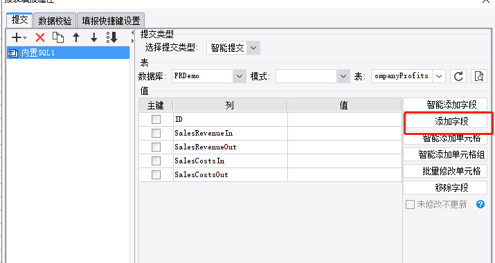This screenshot has width=495, height=263.
Task: Click the value cell for SalesCostsOut
Action: tap(345, 174)
